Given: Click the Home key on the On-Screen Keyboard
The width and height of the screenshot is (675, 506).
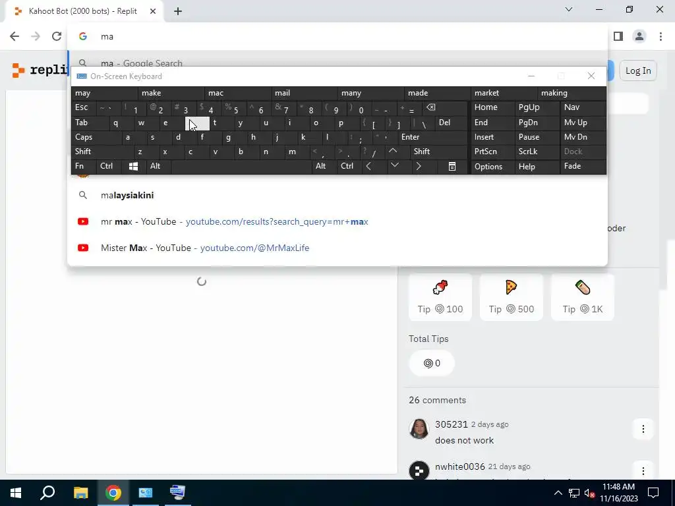Looking at the screenshot, I should [492, 107].
